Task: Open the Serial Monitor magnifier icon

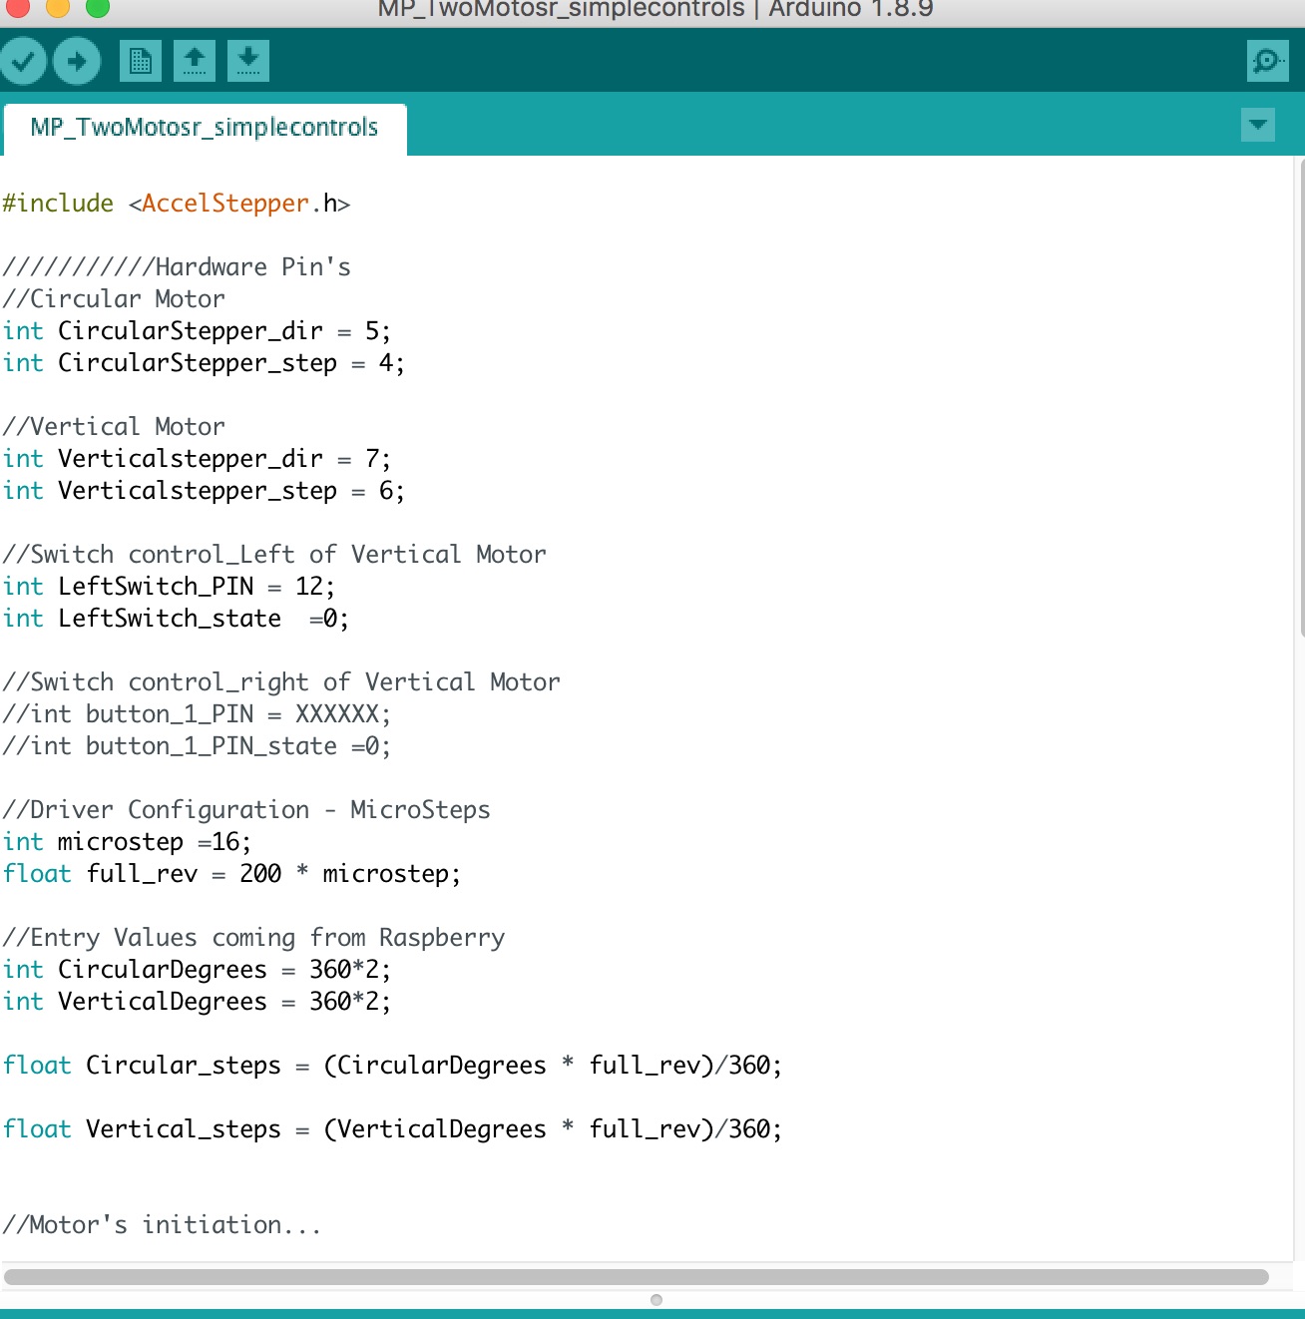Action: 1268,61
